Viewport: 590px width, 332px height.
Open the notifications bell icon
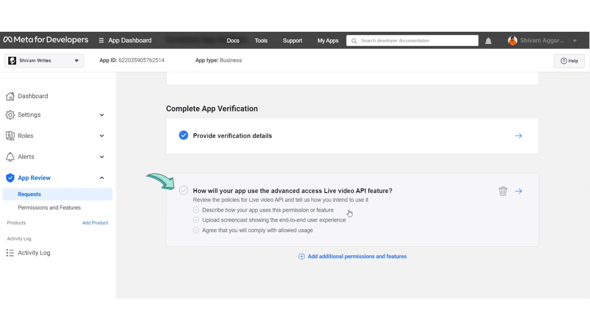pos(488,41)
